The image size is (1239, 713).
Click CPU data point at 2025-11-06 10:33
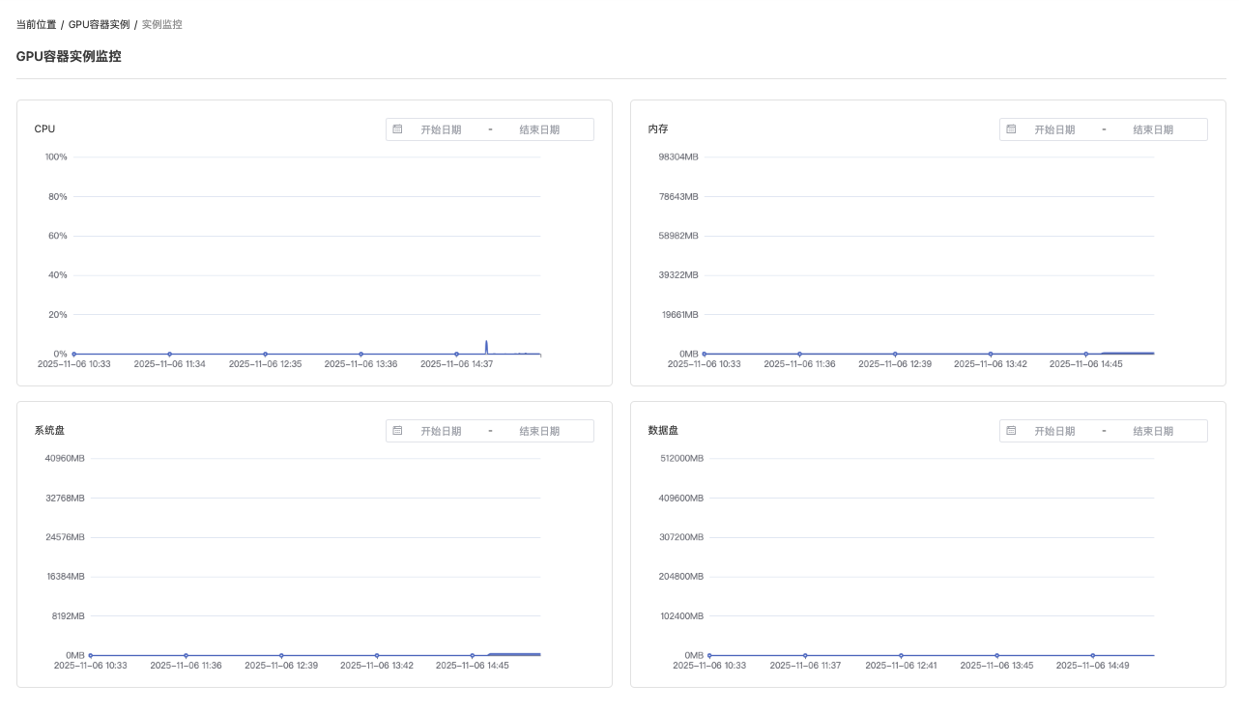73,355
